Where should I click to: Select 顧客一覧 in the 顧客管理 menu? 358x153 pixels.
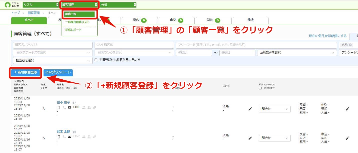click(x=79, y=14)
